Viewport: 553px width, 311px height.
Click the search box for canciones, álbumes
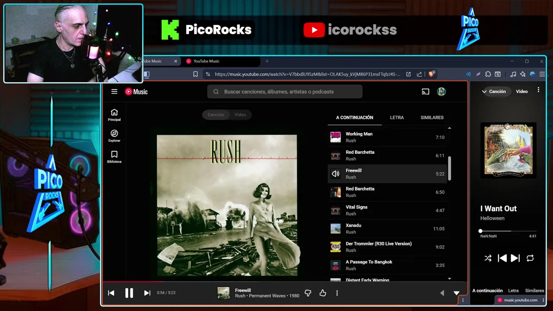(x=285, y=92)
